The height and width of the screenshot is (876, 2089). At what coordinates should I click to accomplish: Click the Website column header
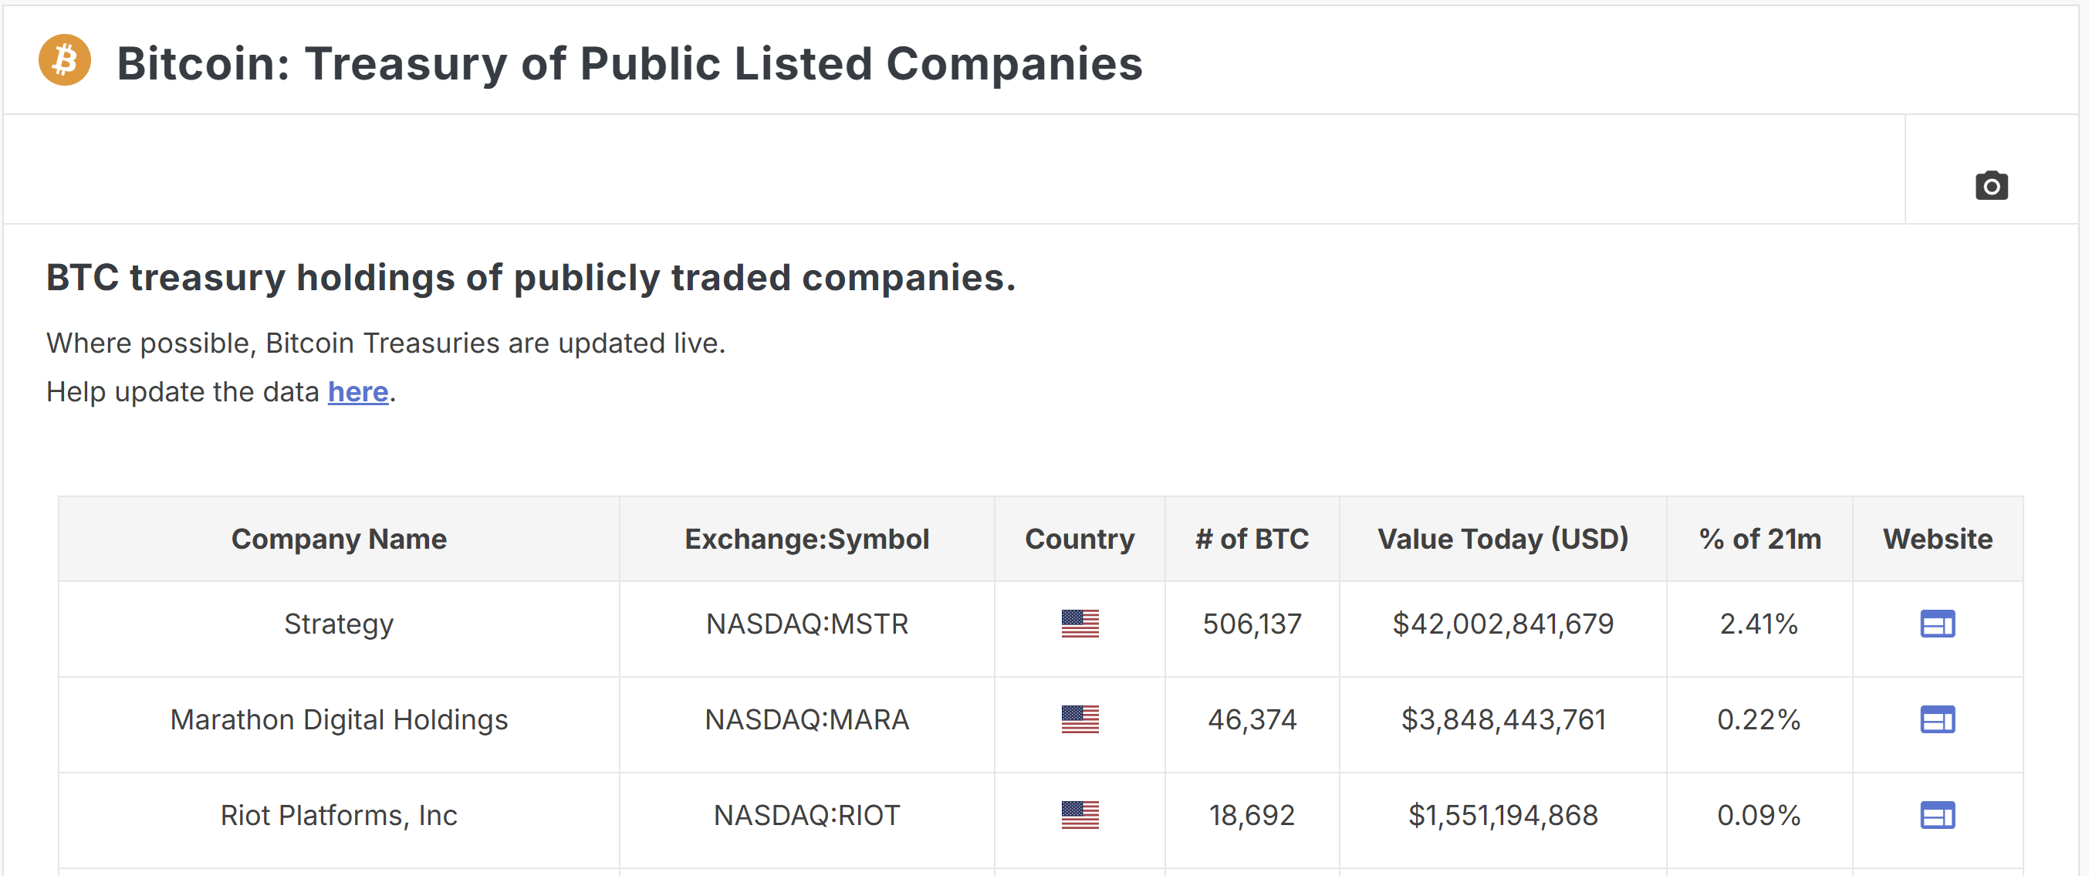tap(1937, 539)
